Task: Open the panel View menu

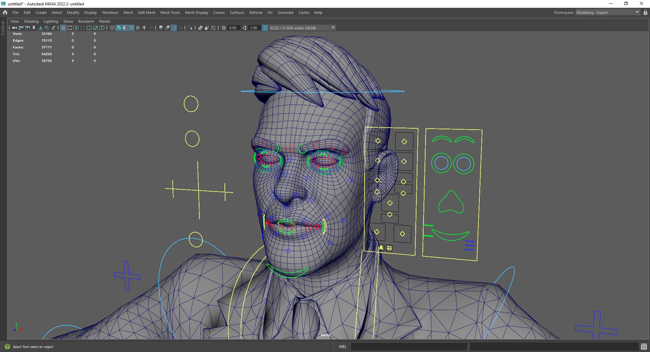Action: 15,21
